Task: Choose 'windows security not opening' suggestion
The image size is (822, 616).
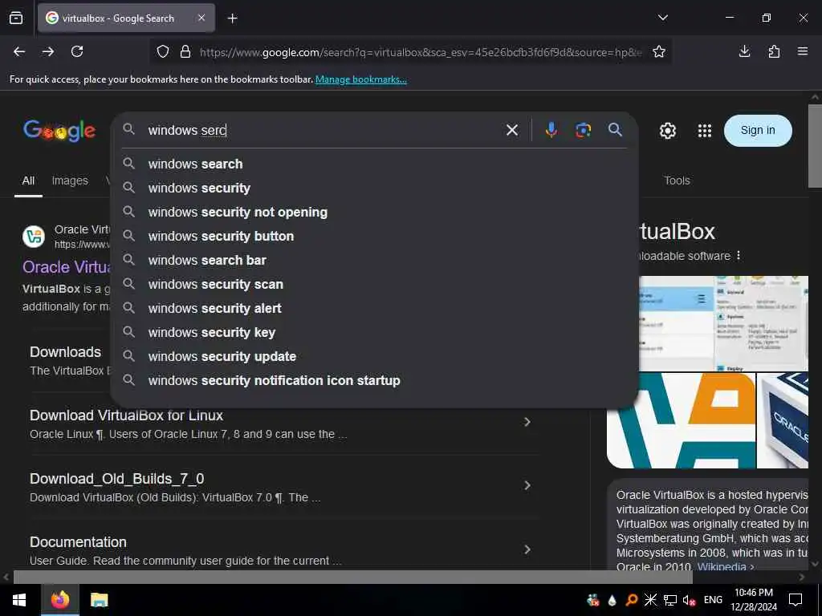Action: pos(374,212)
